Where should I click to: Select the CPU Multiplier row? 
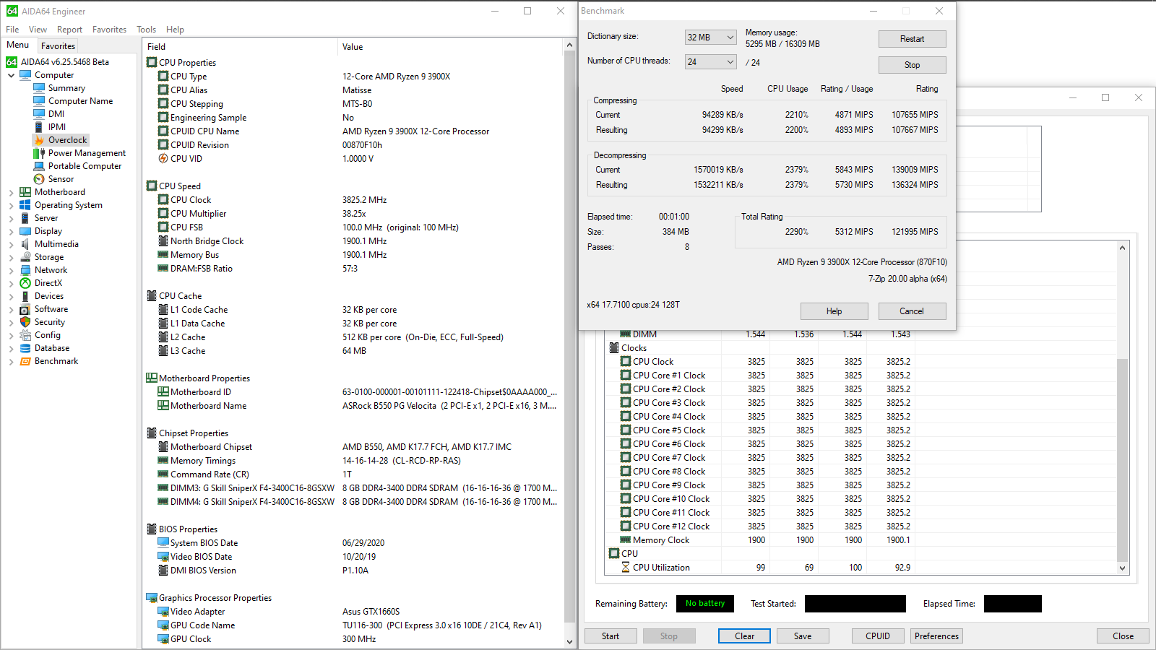(x=353, y=214)
